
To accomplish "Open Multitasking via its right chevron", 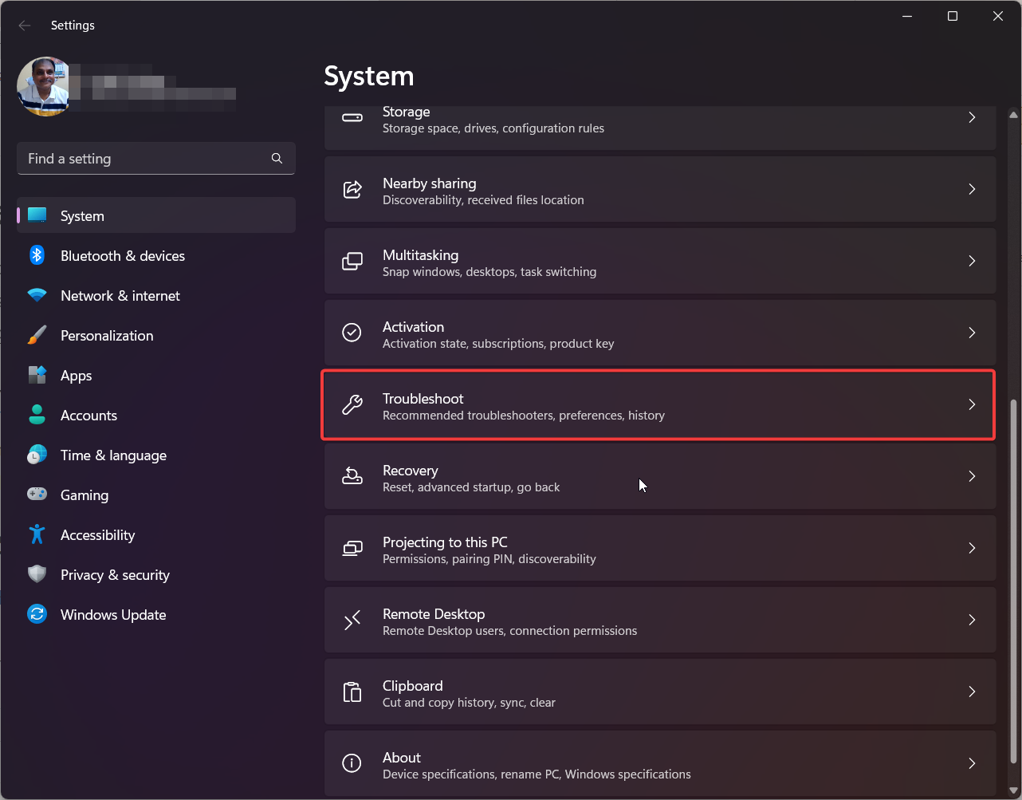I will click(972, 261).
